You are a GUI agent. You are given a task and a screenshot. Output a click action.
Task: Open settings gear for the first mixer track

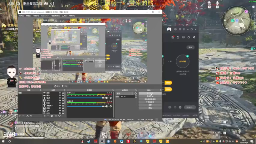point(111,98)
